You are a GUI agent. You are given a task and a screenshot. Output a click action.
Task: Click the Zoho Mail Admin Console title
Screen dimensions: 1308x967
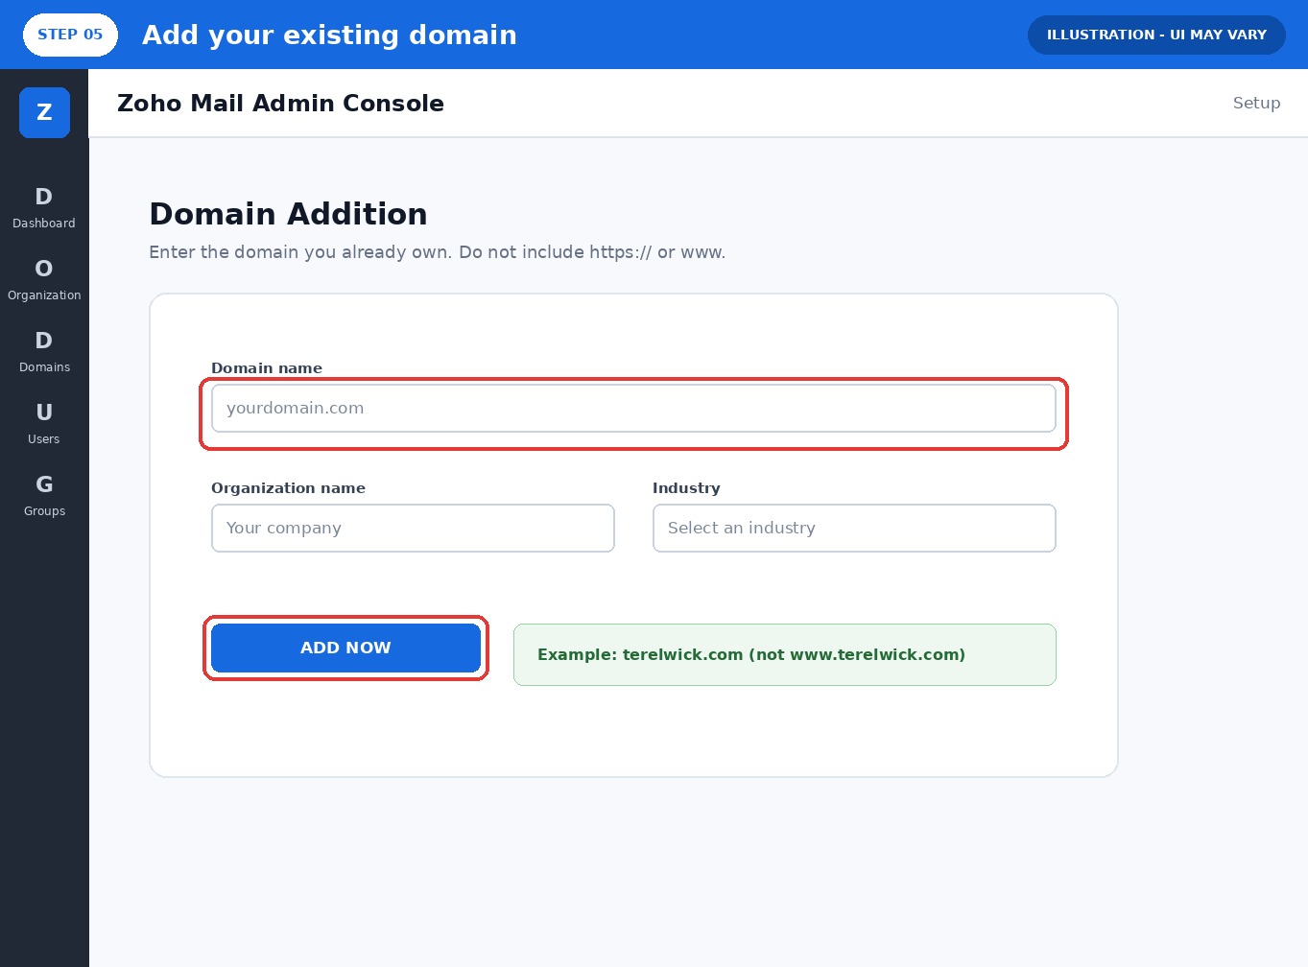[280, 103]
